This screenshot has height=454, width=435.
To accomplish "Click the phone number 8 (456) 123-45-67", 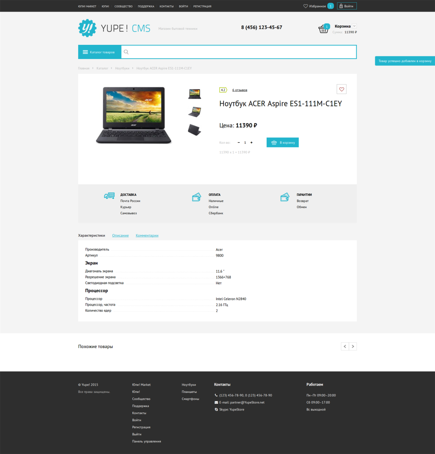I will (x=261, y=27).
